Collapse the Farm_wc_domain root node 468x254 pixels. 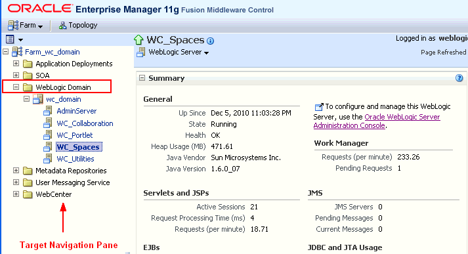(5, 52)
